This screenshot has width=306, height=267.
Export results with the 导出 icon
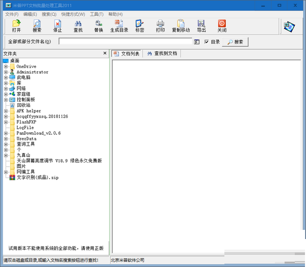tap(201, 26)
